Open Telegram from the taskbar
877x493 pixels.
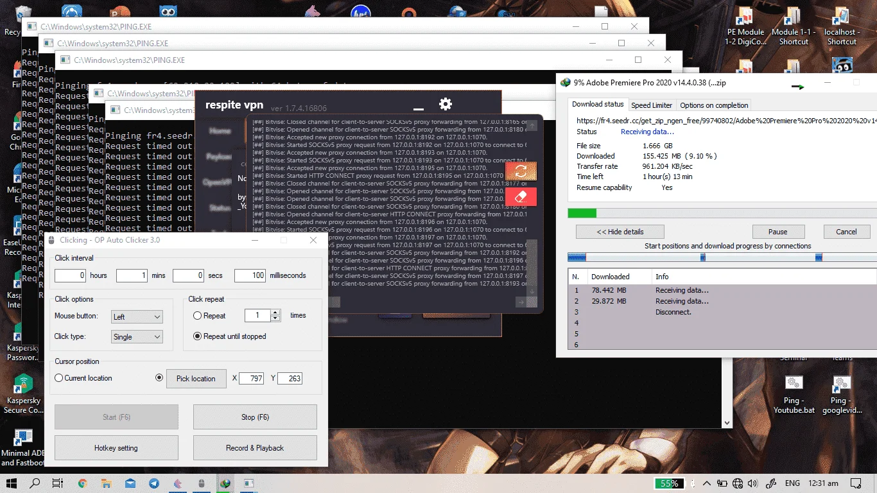[x=154, y=483]
